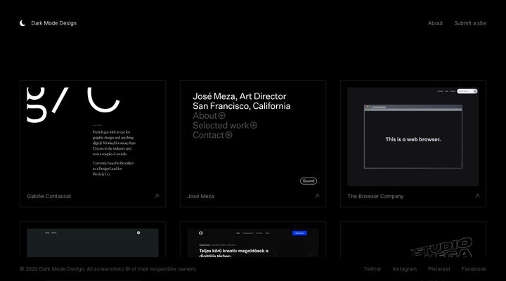Click the 2020 Dark Mode Design copyright text
This screenshot has width=506, height=281.
pyautogui.click(x=108, y=269)
